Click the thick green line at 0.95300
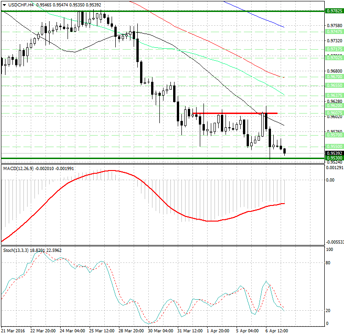 click(163, 158)
